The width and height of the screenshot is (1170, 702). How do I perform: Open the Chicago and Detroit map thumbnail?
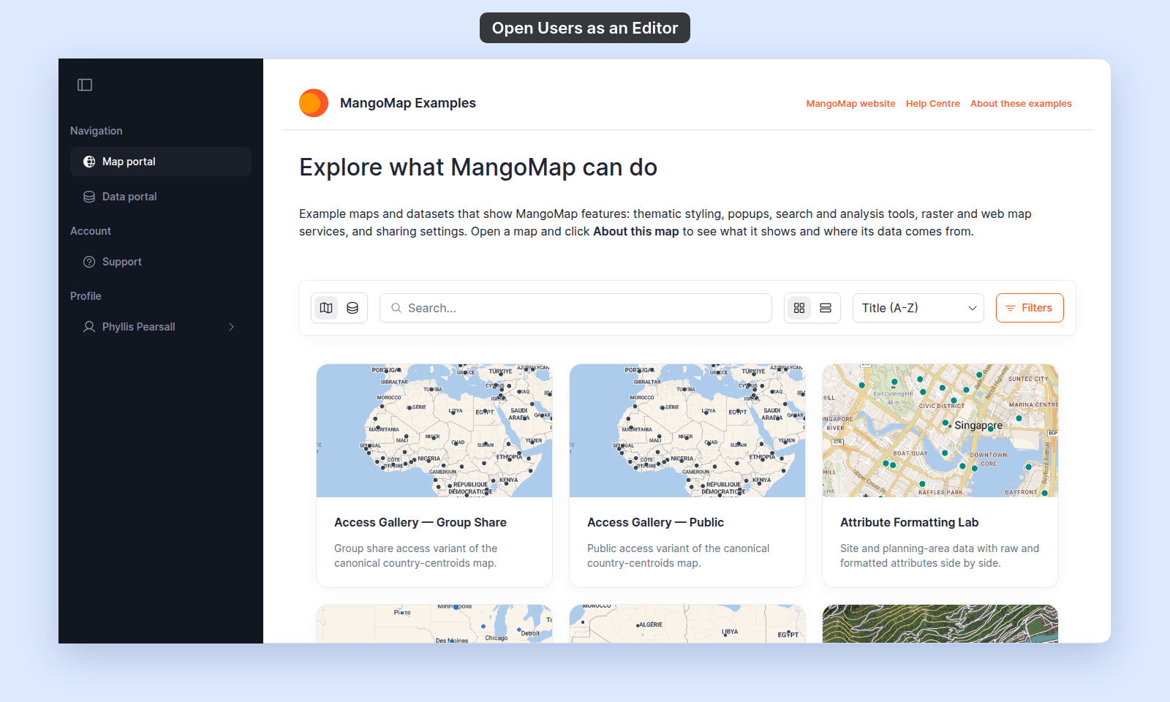tap(434, 624)
